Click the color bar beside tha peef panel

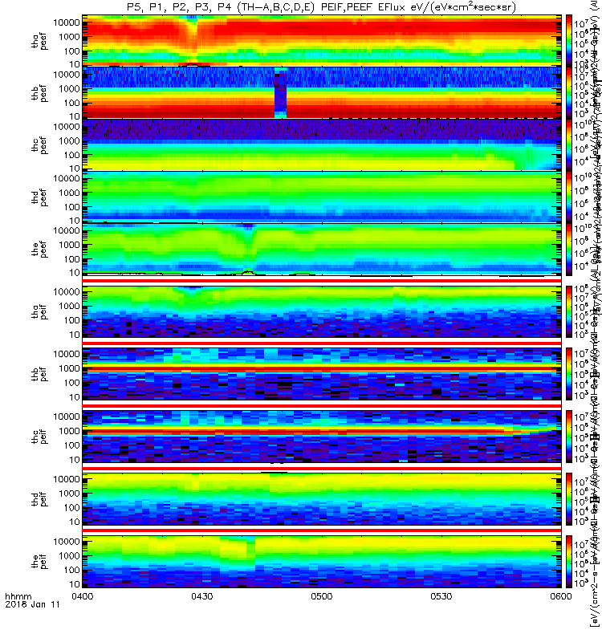coord(569,39)
